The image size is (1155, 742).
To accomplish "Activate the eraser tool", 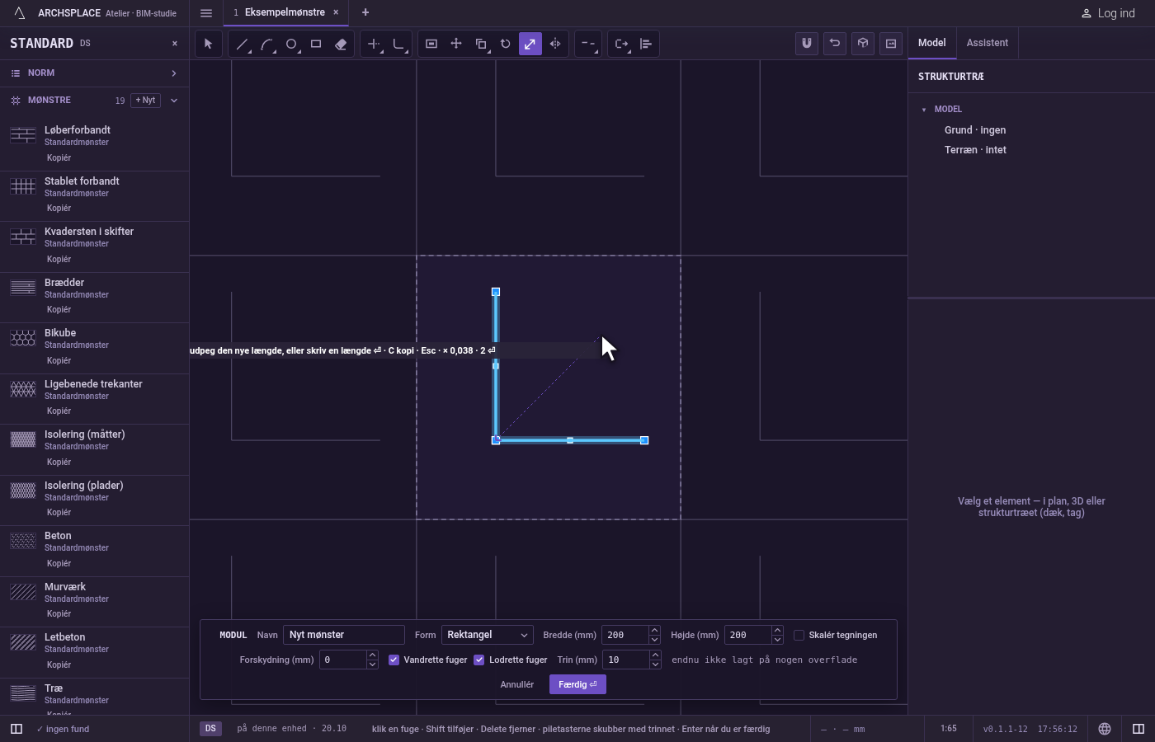I will (x=341, y=44).
